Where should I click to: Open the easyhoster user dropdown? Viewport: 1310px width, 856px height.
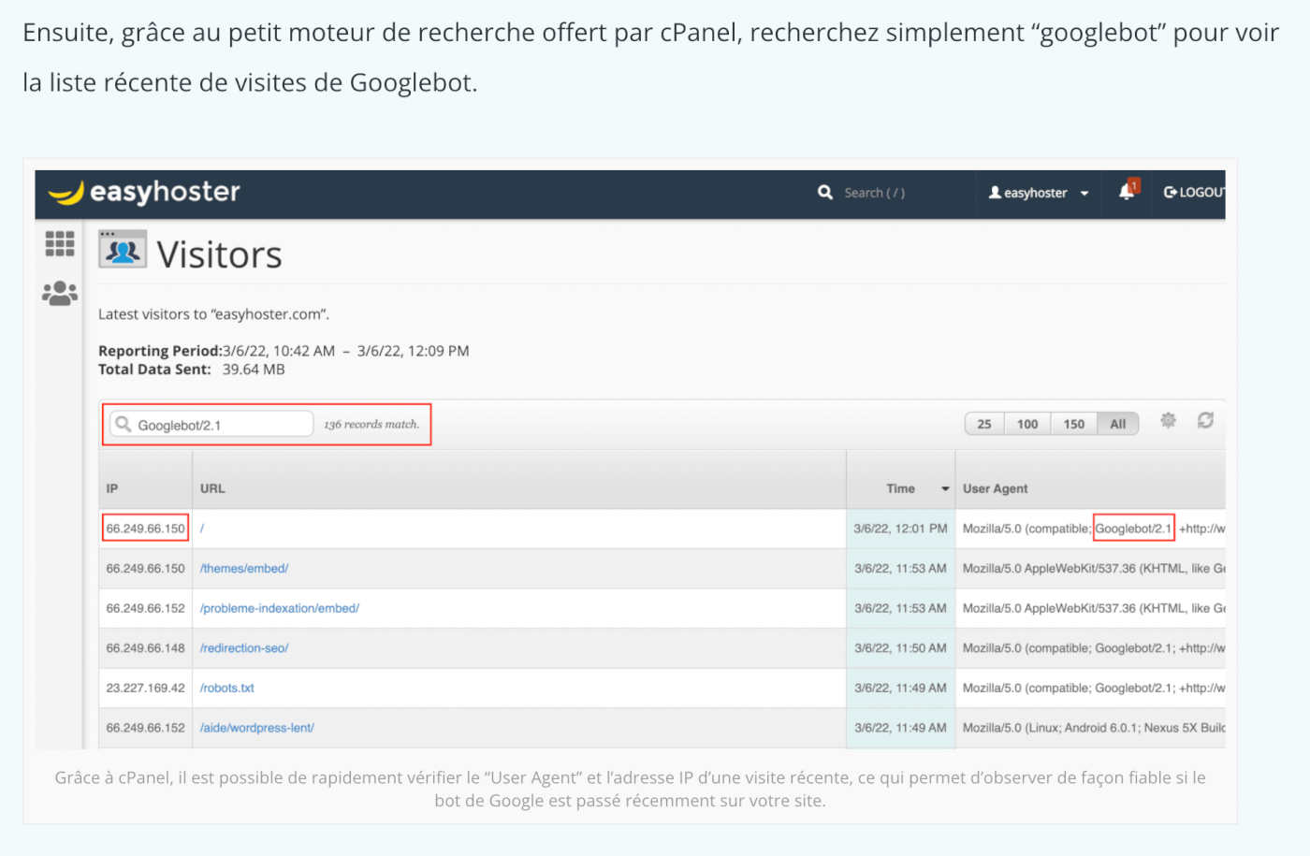point(1039,193)
